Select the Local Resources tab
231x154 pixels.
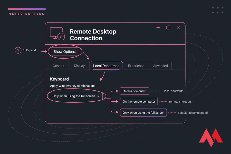click(106, 66)
